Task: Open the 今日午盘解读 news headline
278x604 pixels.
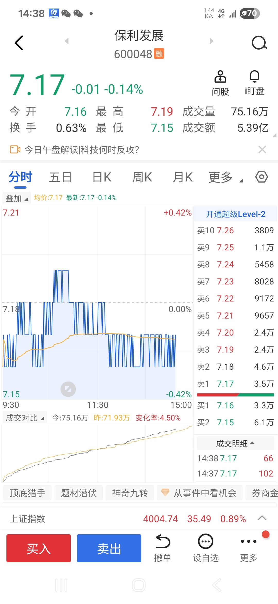Action: click(x=82, y=149)
